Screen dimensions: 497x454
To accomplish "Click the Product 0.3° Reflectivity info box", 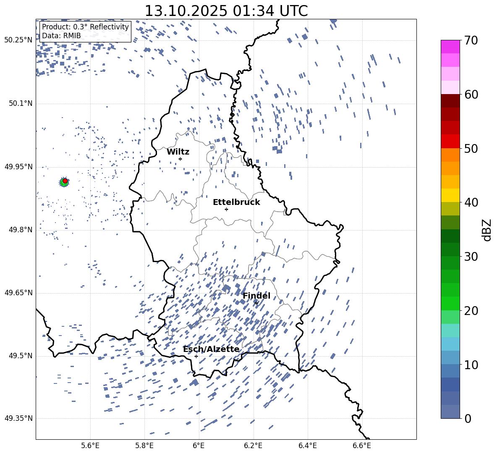I will click(85, 31).
